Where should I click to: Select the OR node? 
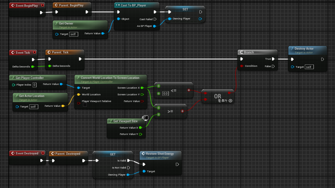tap(218, 96)
